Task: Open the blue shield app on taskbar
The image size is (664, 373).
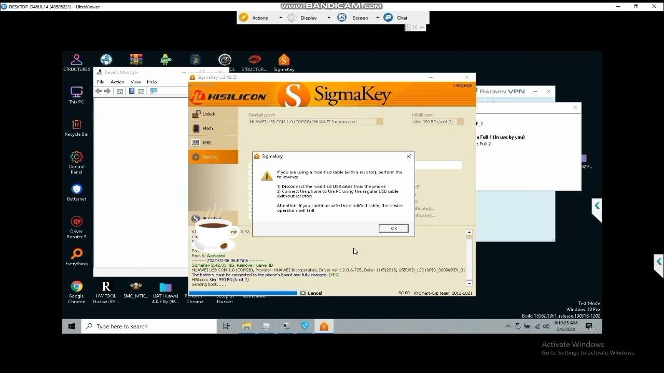Action: pos(305,326)
